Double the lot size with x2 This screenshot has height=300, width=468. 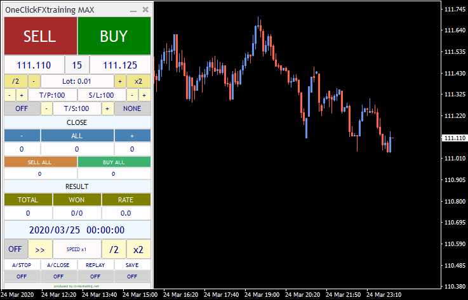(x=138, y=81)
